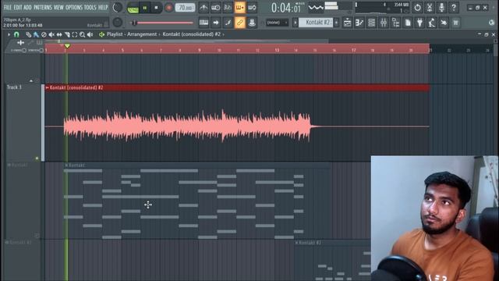Viewport: 499px width, 281px height.
Task: Select the Playback speaker tool
Action: [x=90, y=34]
